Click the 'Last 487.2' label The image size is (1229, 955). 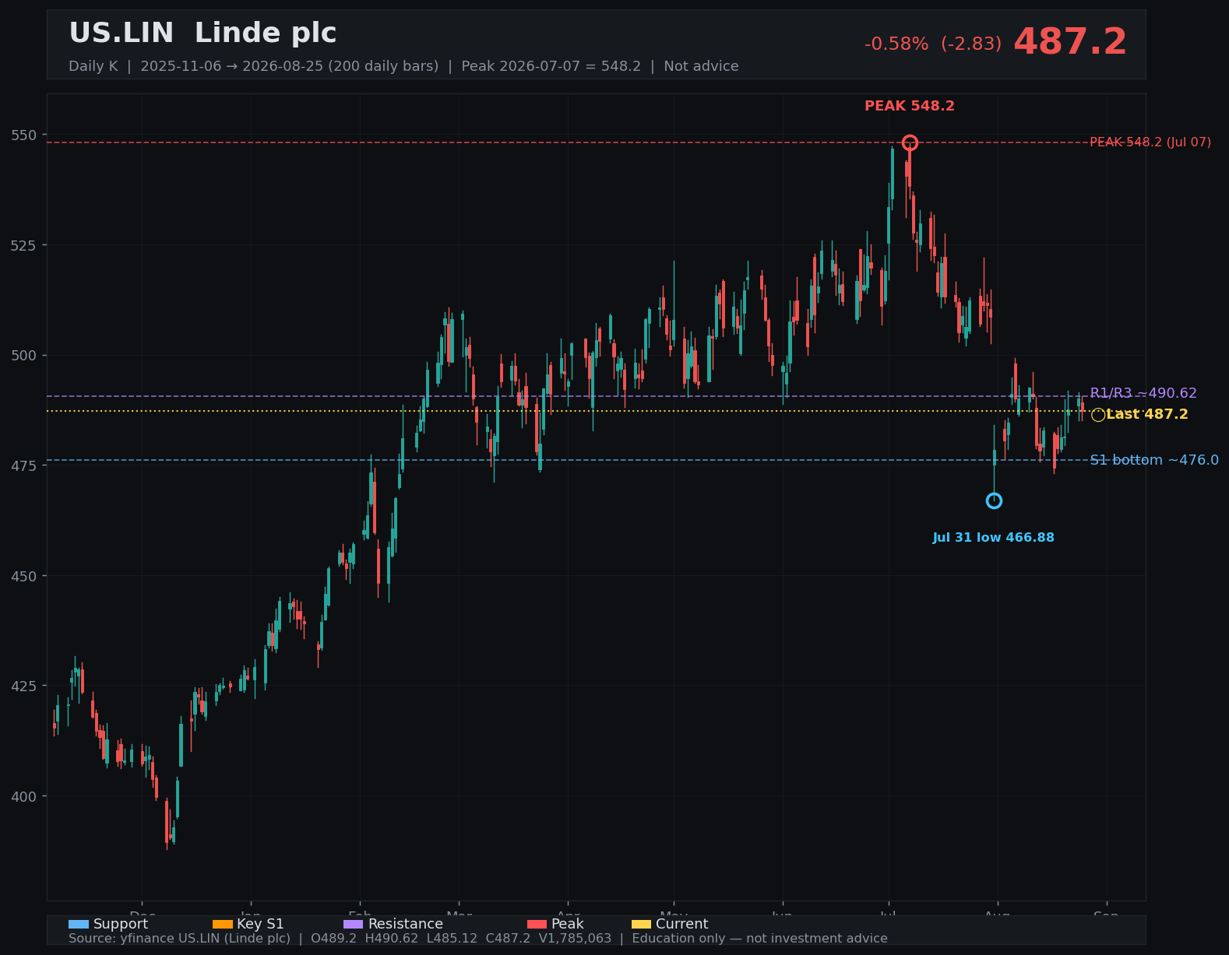click(1147, 414)
